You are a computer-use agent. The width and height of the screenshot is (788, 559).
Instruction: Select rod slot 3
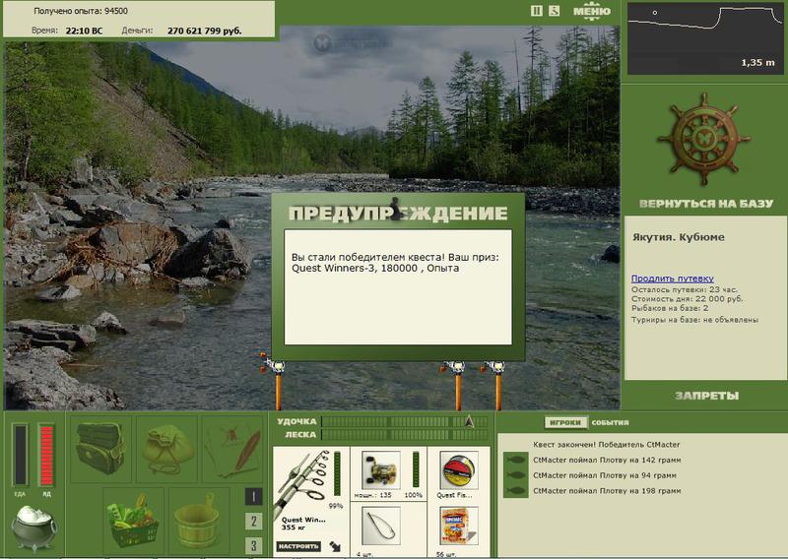coord(254,545)
